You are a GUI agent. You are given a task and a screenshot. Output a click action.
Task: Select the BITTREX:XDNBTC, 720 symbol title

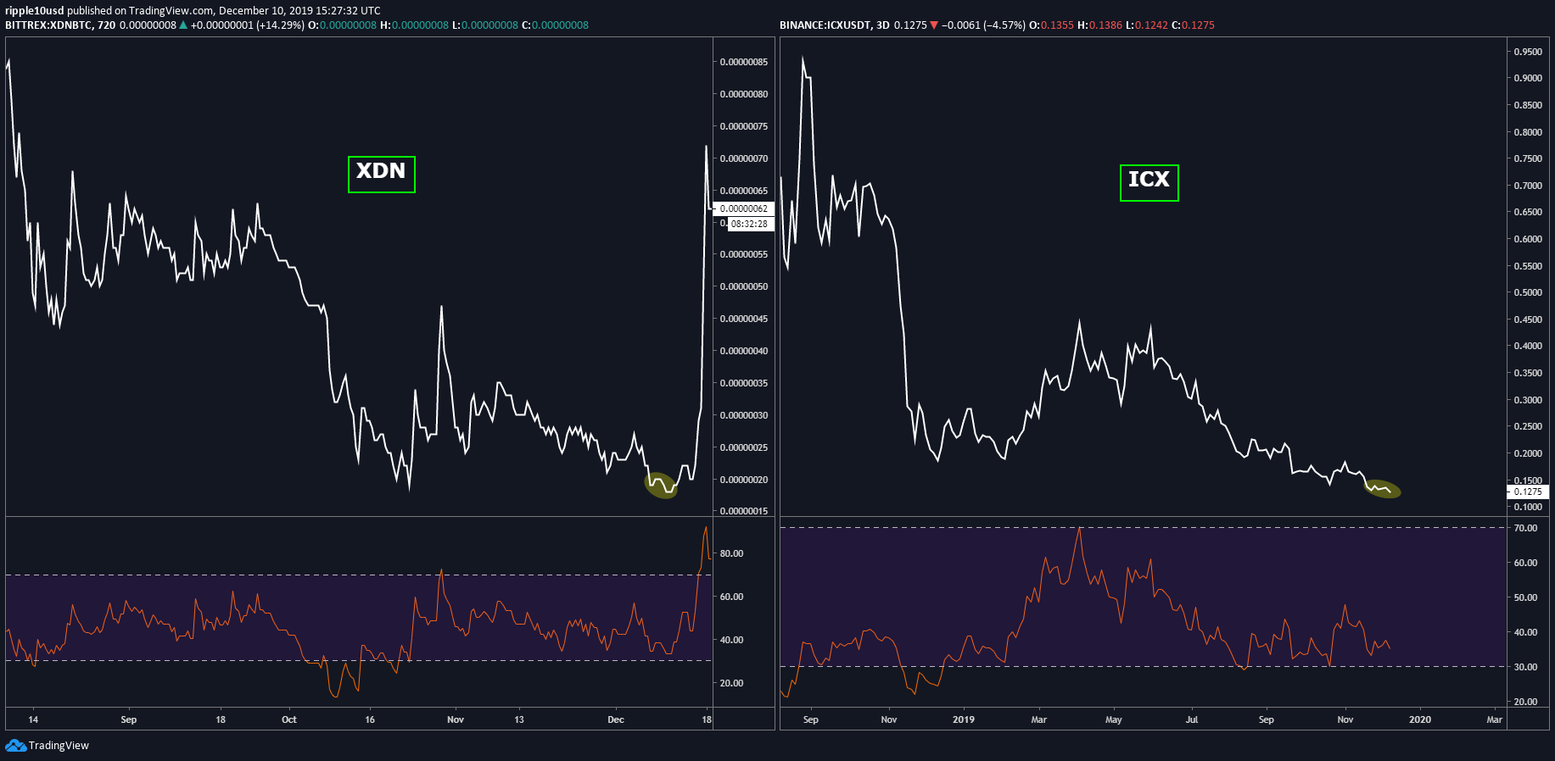click(60, 25)
